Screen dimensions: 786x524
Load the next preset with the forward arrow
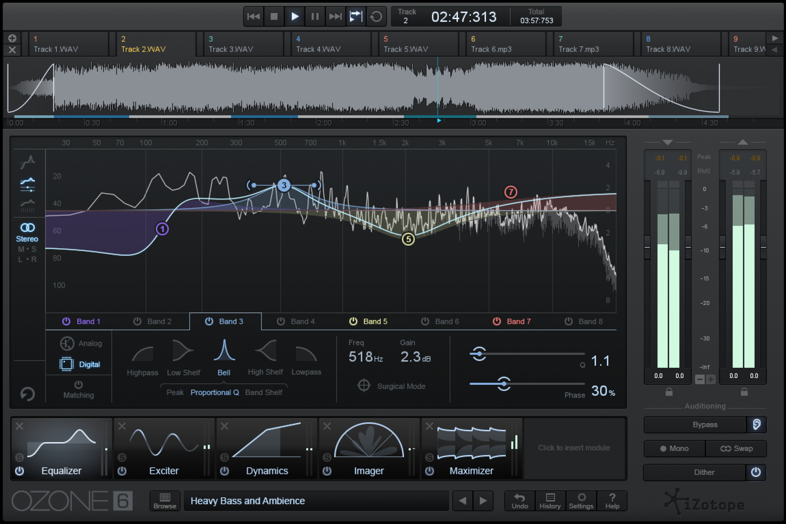click(483, 501)
